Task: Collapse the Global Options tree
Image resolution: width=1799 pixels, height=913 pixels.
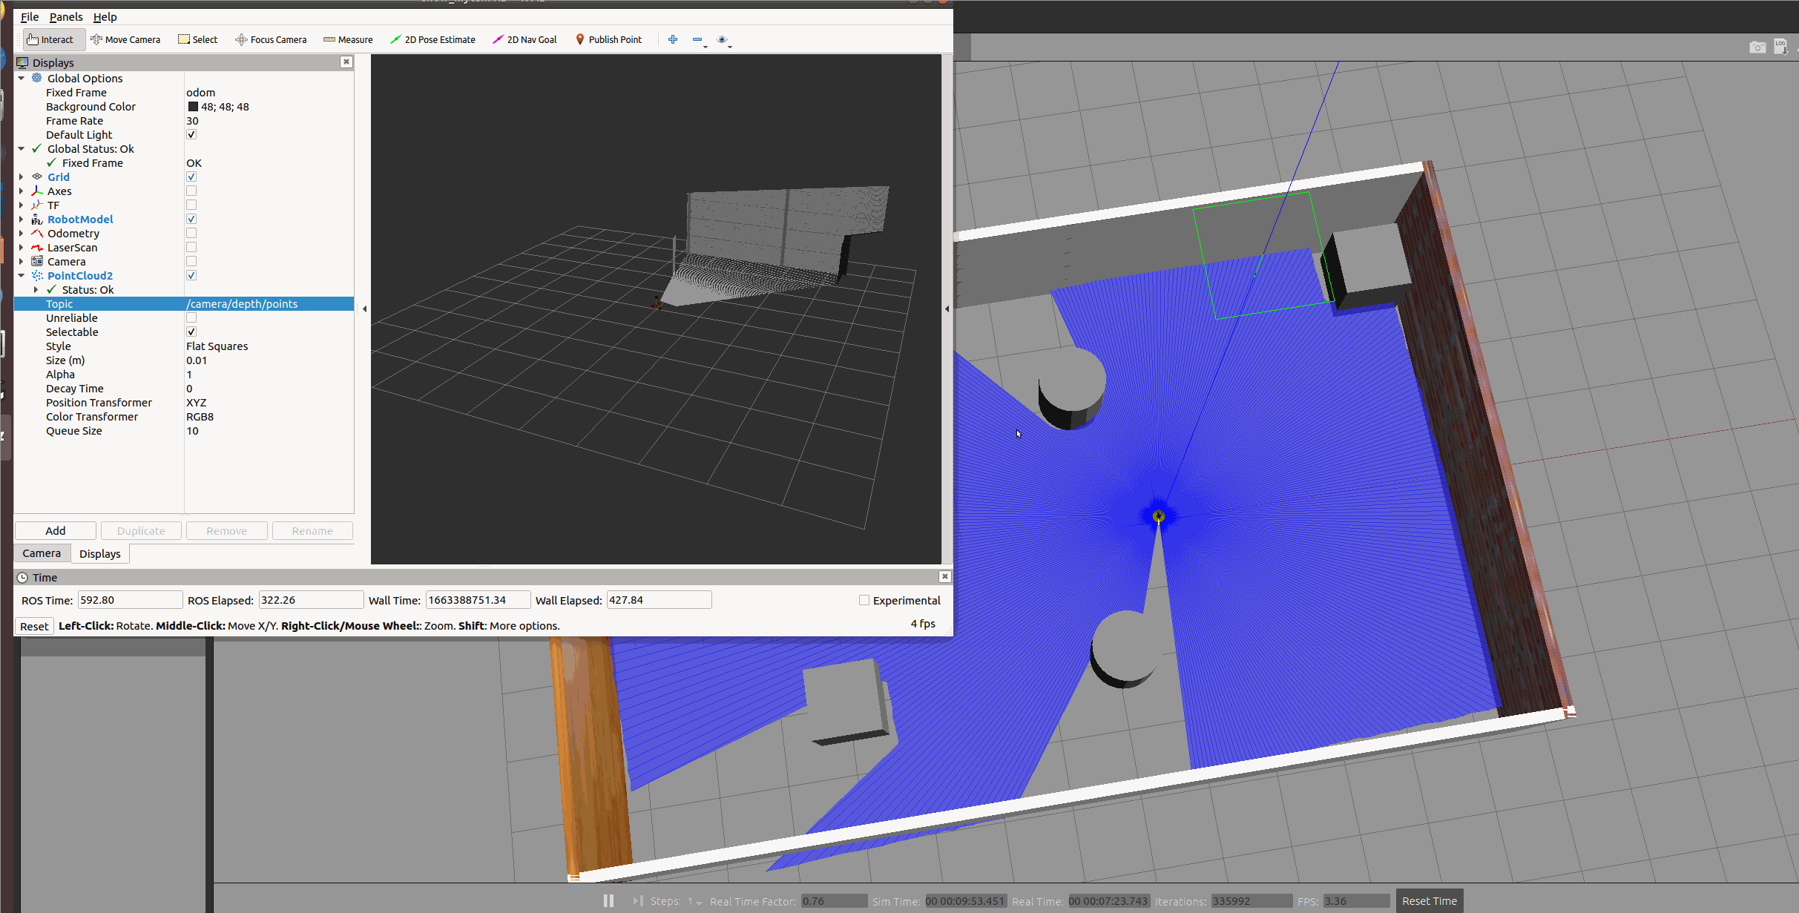Action: [x=22, y=78]
